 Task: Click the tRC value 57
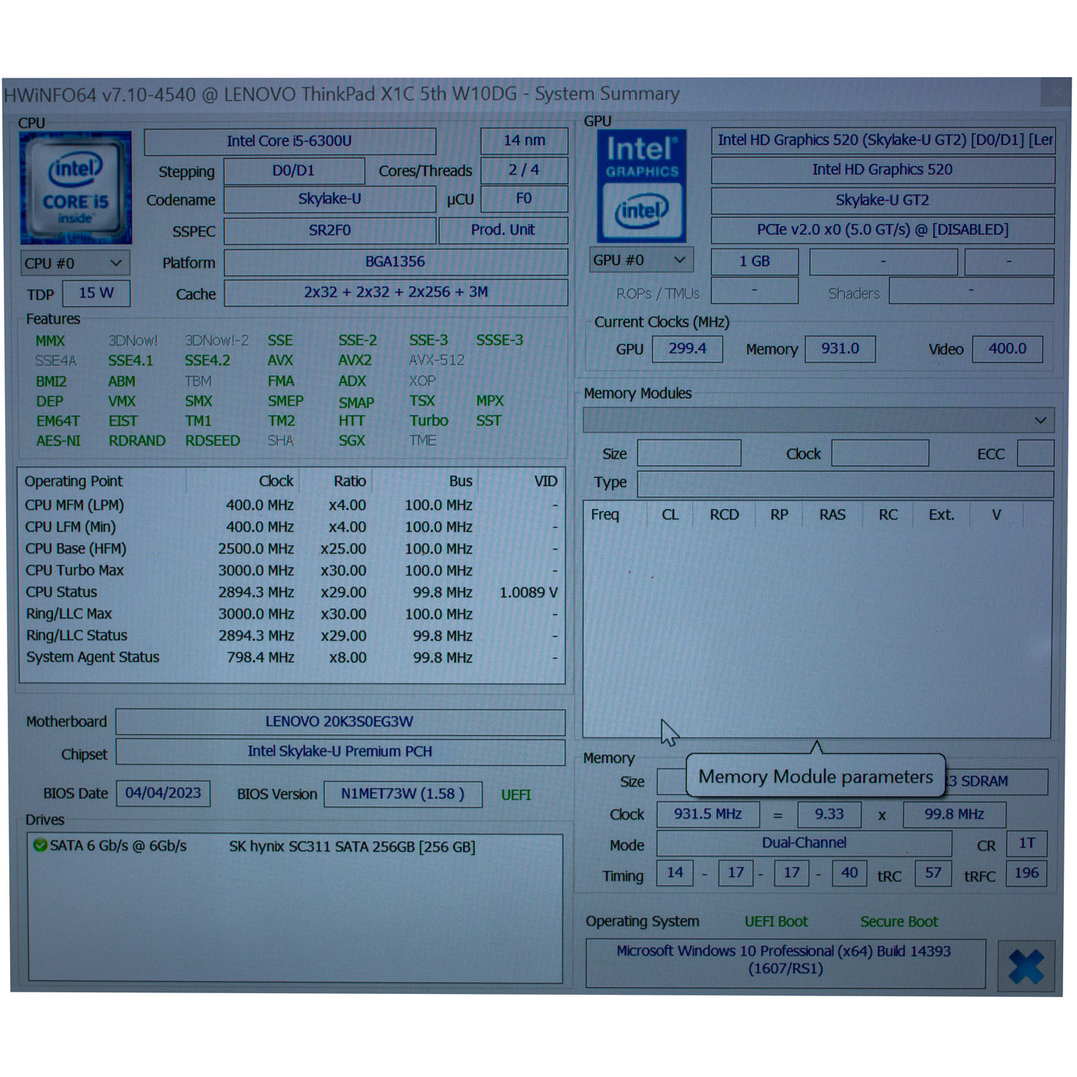933,873
